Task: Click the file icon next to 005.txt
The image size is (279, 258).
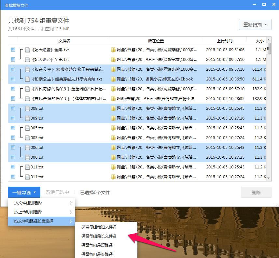Action: (x=28, y=128)
